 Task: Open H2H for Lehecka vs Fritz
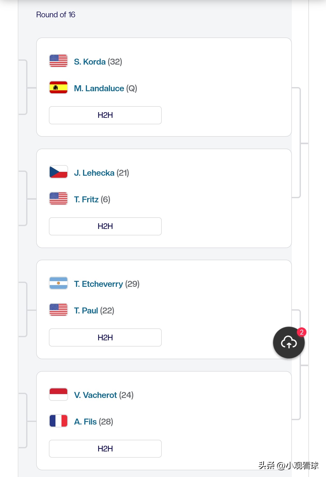pyautogui.click(x=105, y=226)
